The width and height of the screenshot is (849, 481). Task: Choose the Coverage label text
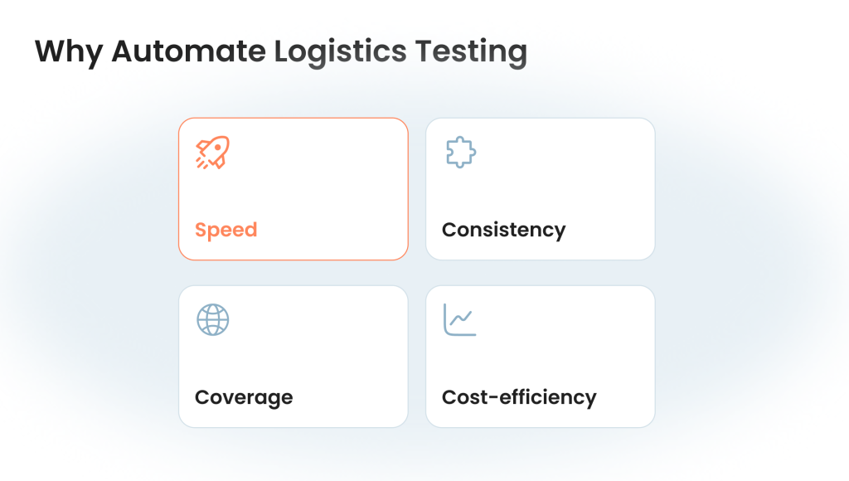pos(244,397)
